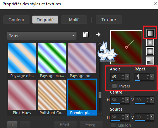Select the Pink Hues gradient thumbnail
Viewport: 158px width, 128px height.
pyautogui.click(x=22, y=95)
